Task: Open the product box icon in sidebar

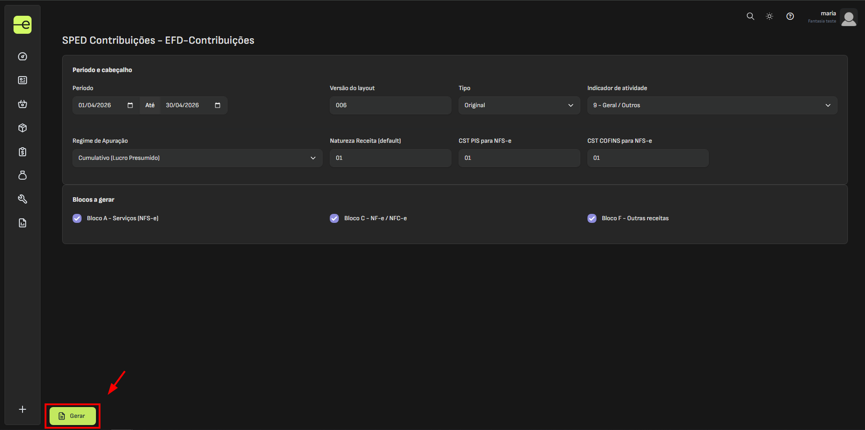Action: (x=23, y=128)
